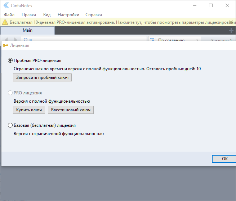Click into the notes search field
The height and width of the screenshot is (201, 236).
pos(84,39)
